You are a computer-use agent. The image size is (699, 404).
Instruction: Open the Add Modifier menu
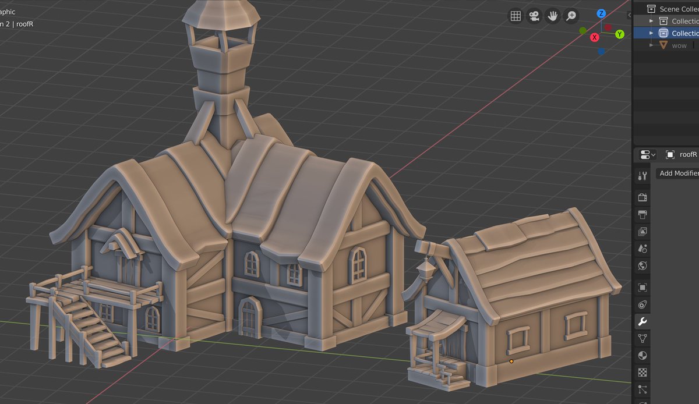679,173
